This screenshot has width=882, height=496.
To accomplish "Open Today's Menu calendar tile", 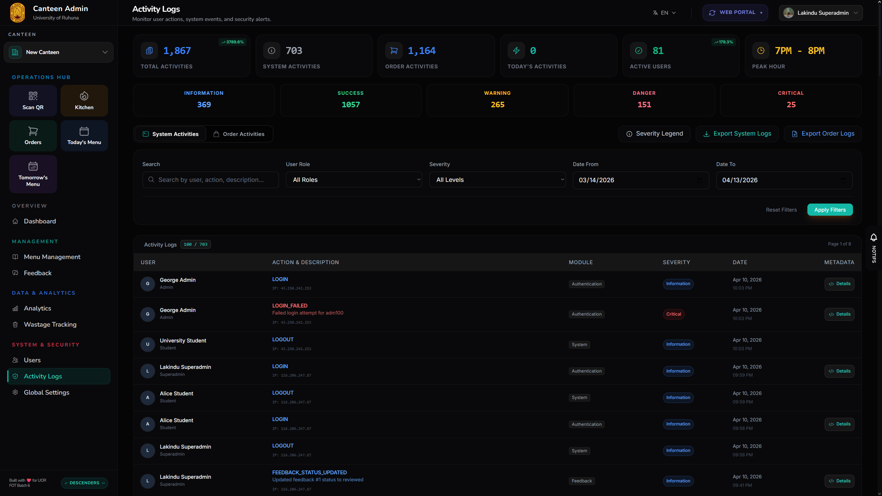I will 84,136.
